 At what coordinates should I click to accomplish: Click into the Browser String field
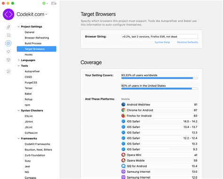(x=159, y=37)
